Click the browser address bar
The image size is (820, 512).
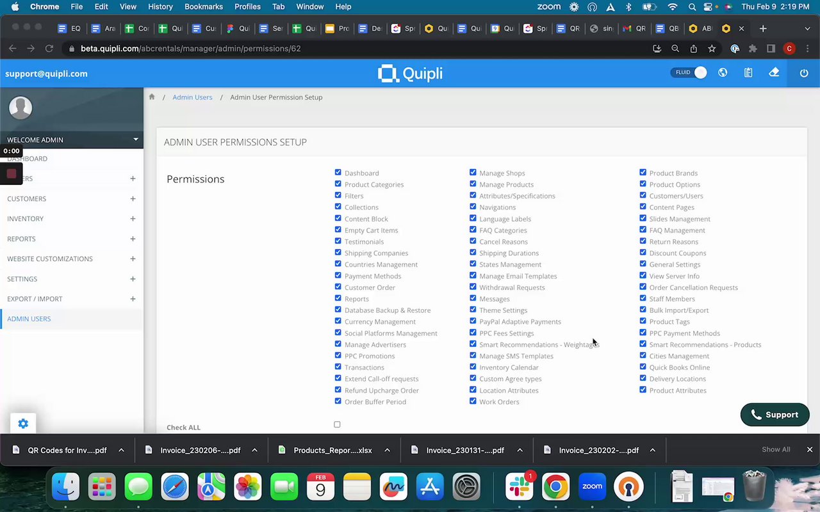point(359,49)
